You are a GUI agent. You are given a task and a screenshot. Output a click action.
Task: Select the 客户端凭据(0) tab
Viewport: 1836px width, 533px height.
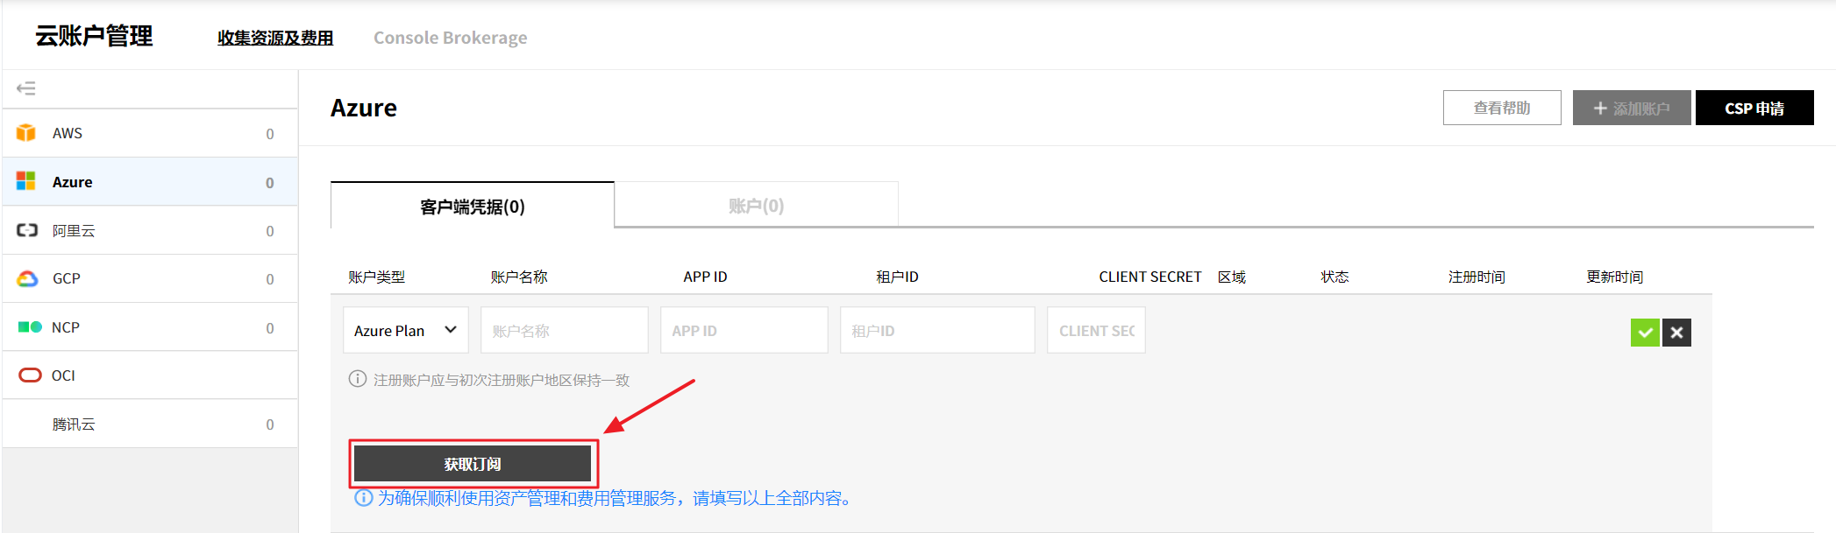click(x=472, y=207)
